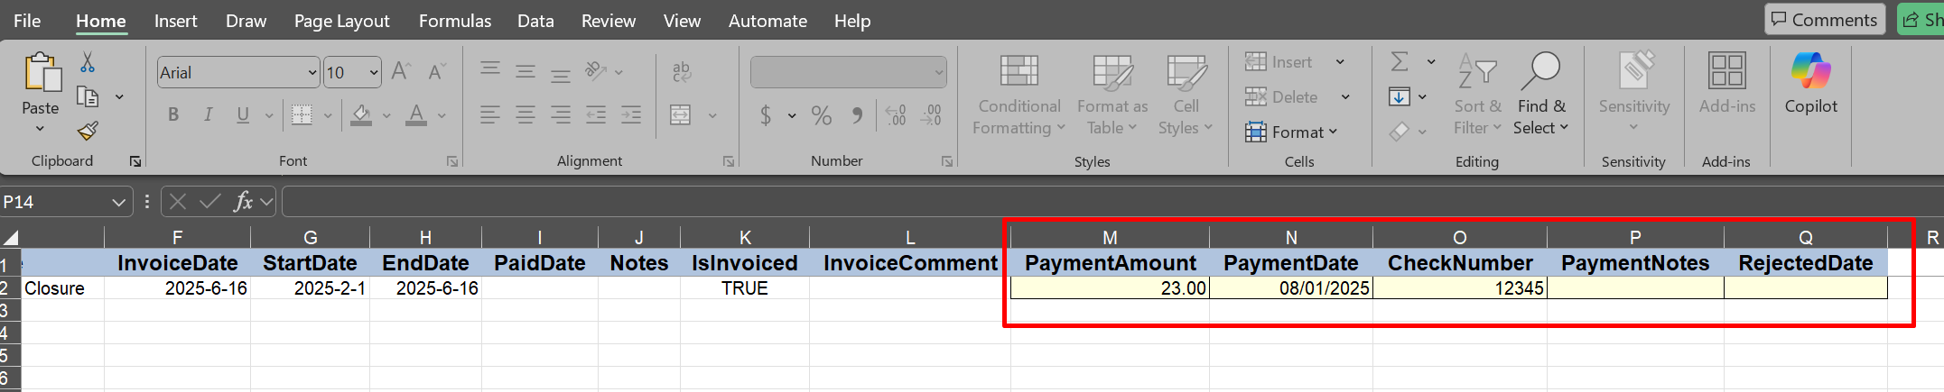Click the Copilot icon
Image resolution: width=1944 pixels, height=392 pixels.
(1810, 83)
